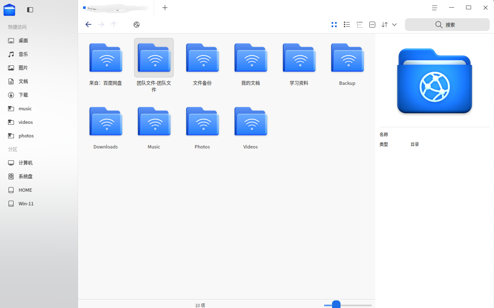
Task: Select 图片 sidebar entry
Action: pos(39,68)
